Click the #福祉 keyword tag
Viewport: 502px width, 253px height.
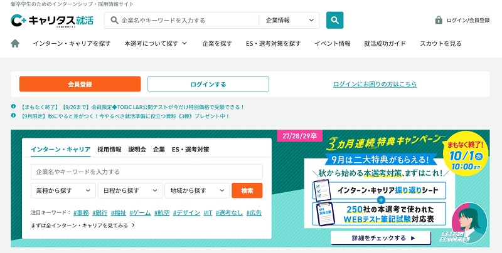tap(119, 213)
